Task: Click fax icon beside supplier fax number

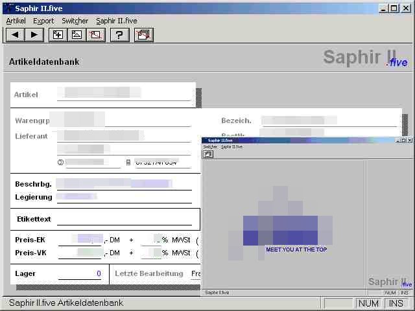Action: pos(128,163)
